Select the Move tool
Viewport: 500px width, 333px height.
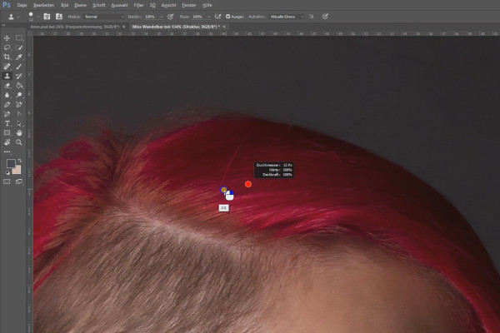click(7, 38)
